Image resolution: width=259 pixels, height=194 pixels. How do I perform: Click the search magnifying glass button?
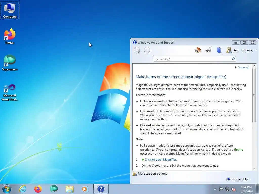pyautogui.click(x=233, y=59)
